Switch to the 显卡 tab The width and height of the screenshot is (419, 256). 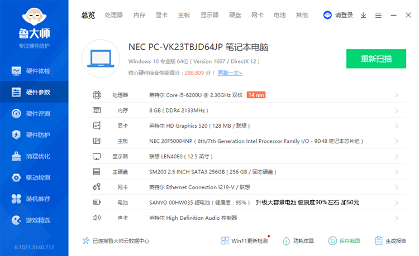click(x=161, y=15)
